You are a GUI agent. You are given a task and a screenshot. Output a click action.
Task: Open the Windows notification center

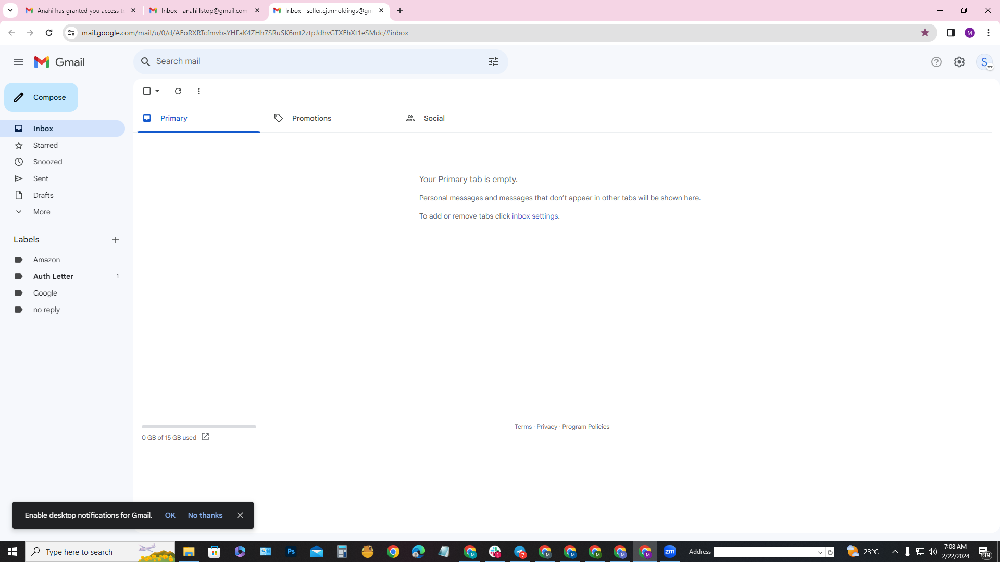pos(984,552)
